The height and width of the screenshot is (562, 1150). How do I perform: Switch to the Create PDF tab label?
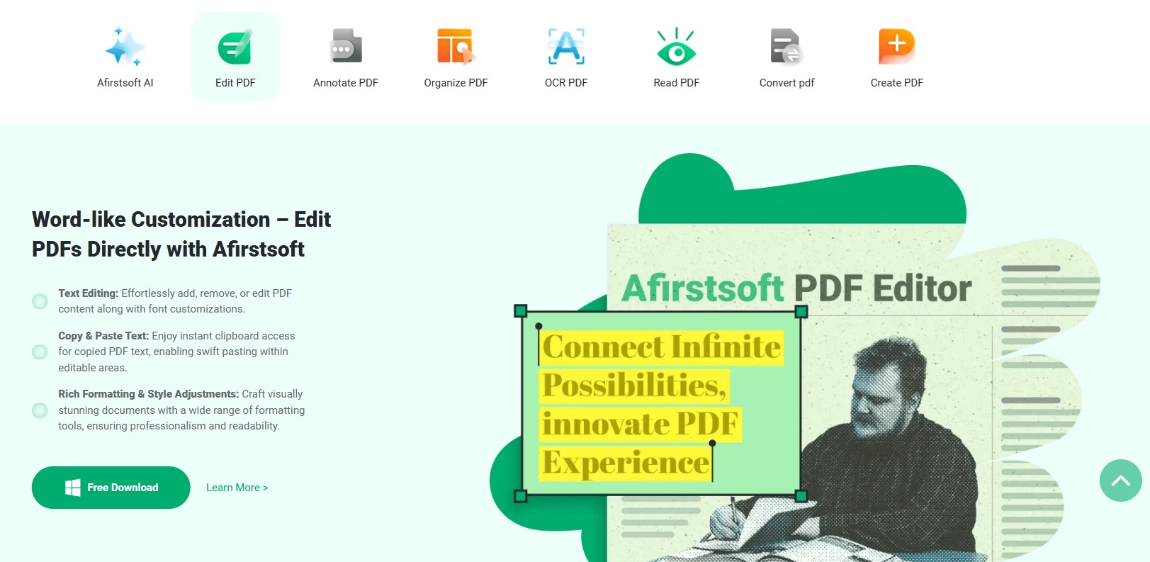coord(896,83)
